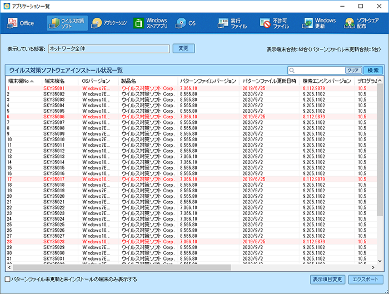
Task: Select row SKY35001
Action: 191,88
